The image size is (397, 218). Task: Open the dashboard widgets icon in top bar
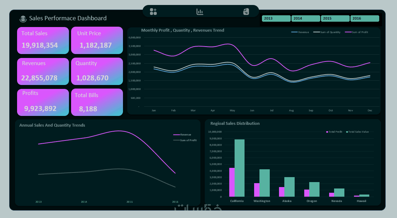[x=153, y=12]
